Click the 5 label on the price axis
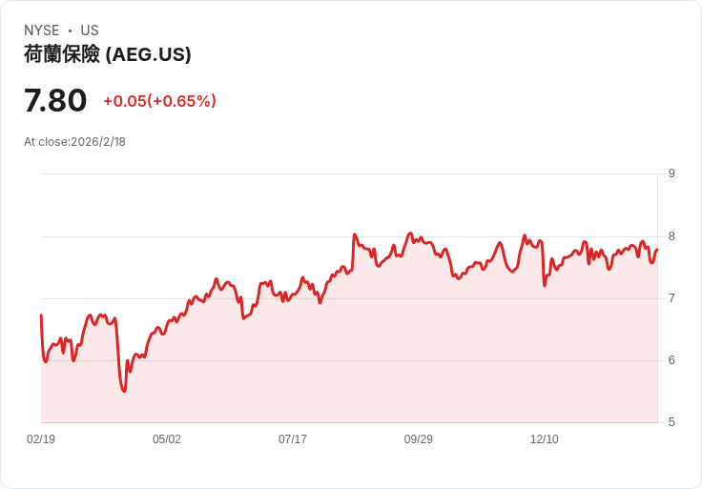702x489 pixels. tap(671, 422)
